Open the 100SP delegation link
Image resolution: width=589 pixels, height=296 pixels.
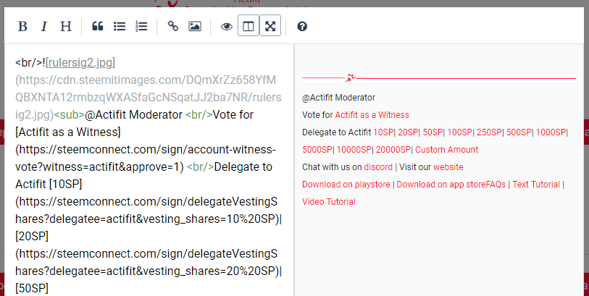click(460, 132)
